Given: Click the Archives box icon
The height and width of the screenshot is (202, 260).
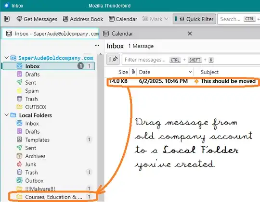Looking at the screenshot, I should [19, 156].
